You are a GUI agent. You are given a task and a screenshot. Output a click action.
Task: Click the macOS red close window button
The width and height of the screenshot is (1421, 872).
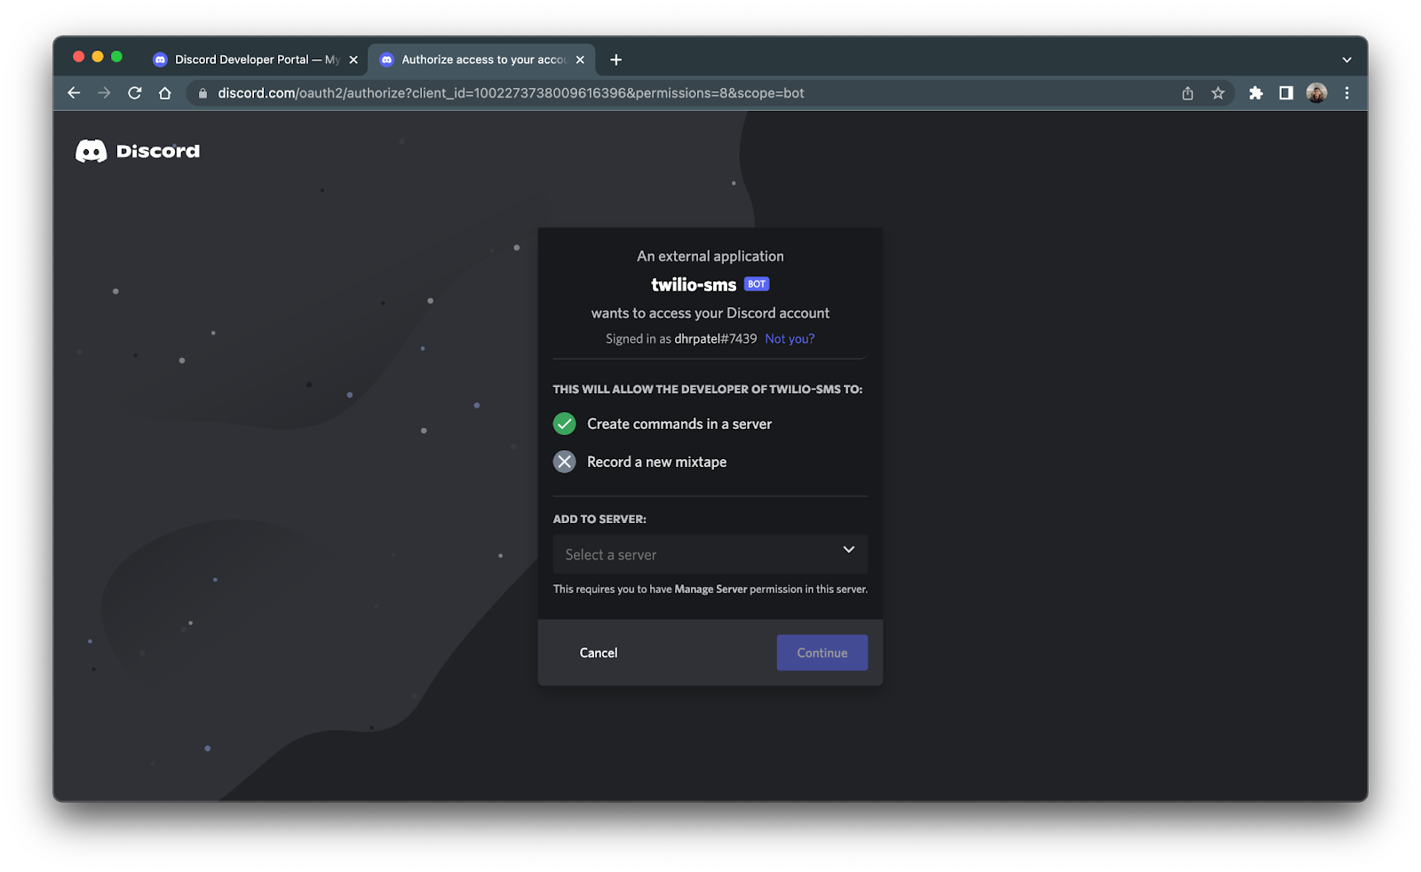point(78,57)
